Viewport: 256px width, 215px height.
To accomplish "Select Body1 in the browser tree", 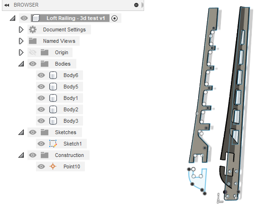I will pos(71,98).
